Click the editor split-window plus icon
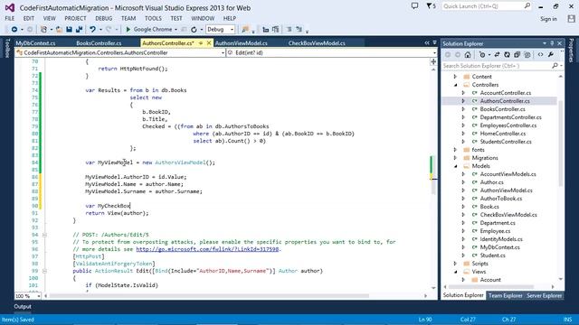 [x=433, y=61]
